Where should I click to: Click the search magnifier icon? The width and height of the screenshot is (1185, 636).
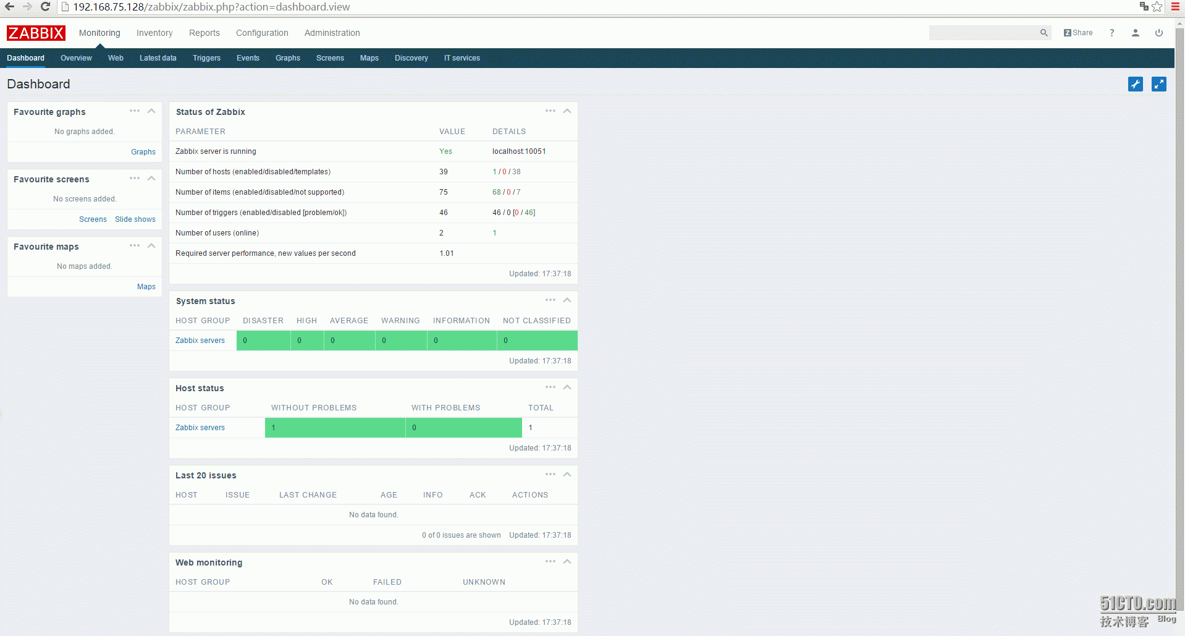pos(1044,33)
